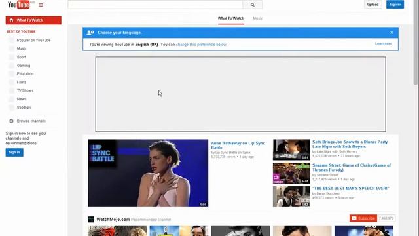Open the first WatchMojo video thumbnail in the row
The width and height of the screenshot is (419, 236).
pyautogui.click(x=117, y=231)
